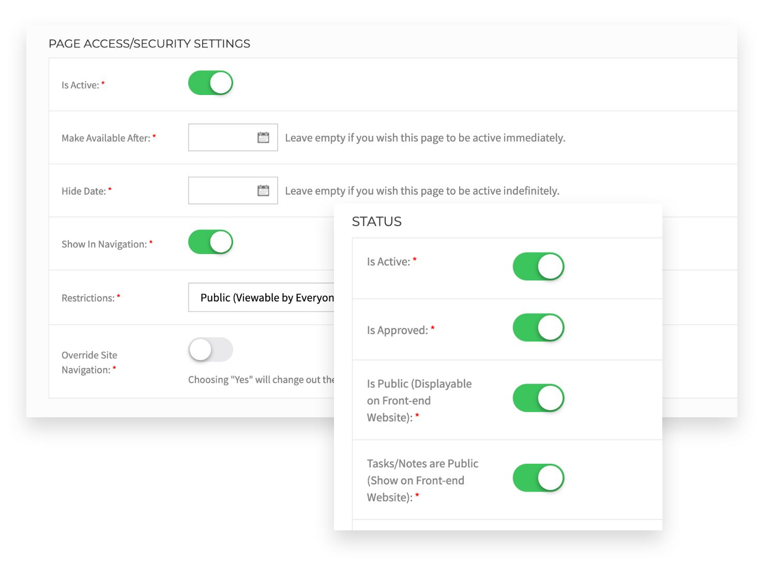Disable the Tasks/Notes are Public switch
The width and height of the screenshot is (774, 566).
pyautogui.click(x=538, y=478)
